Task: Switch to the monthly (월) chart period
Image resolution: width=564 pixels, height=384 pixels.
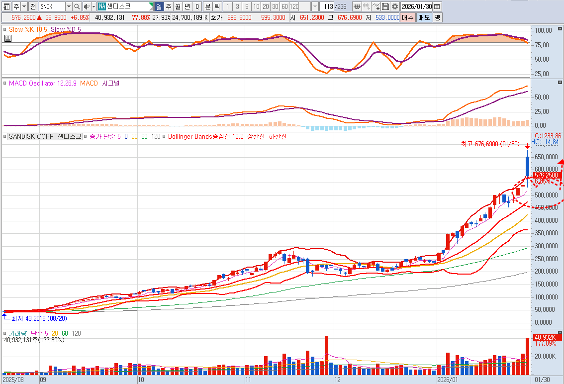Action: 178,6
